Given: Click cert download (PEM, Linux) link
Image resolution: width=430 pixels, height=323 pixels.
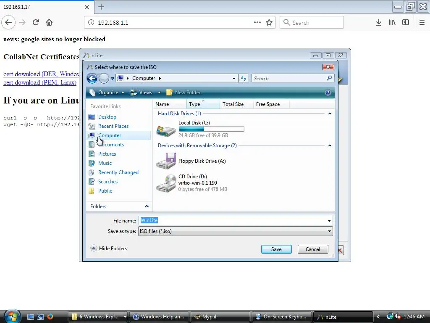Looking at the screenshot, I should point(40,83).
